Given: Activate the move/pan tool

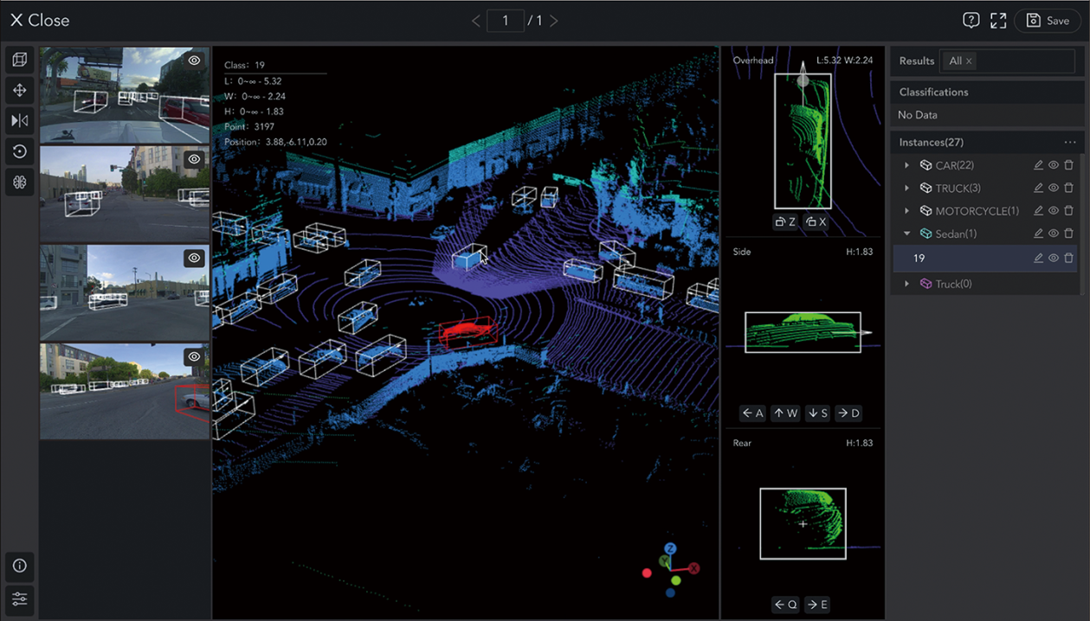Looking at the screenshot, I should coord(19,90).
